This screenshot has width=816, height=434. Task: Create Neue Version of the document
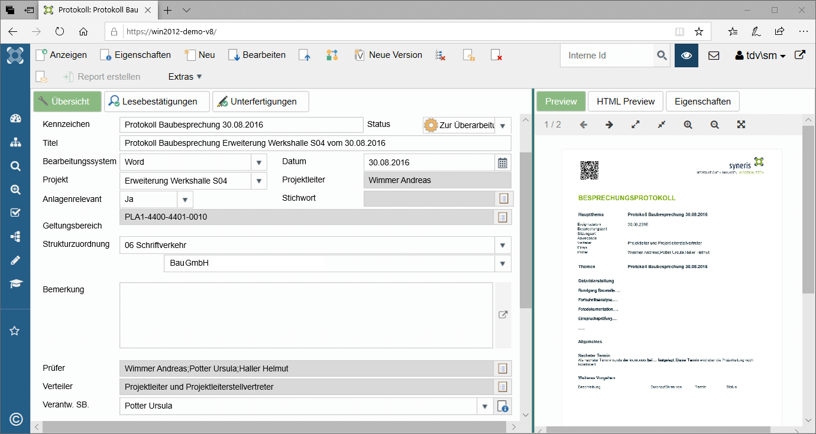pos(388,55)
